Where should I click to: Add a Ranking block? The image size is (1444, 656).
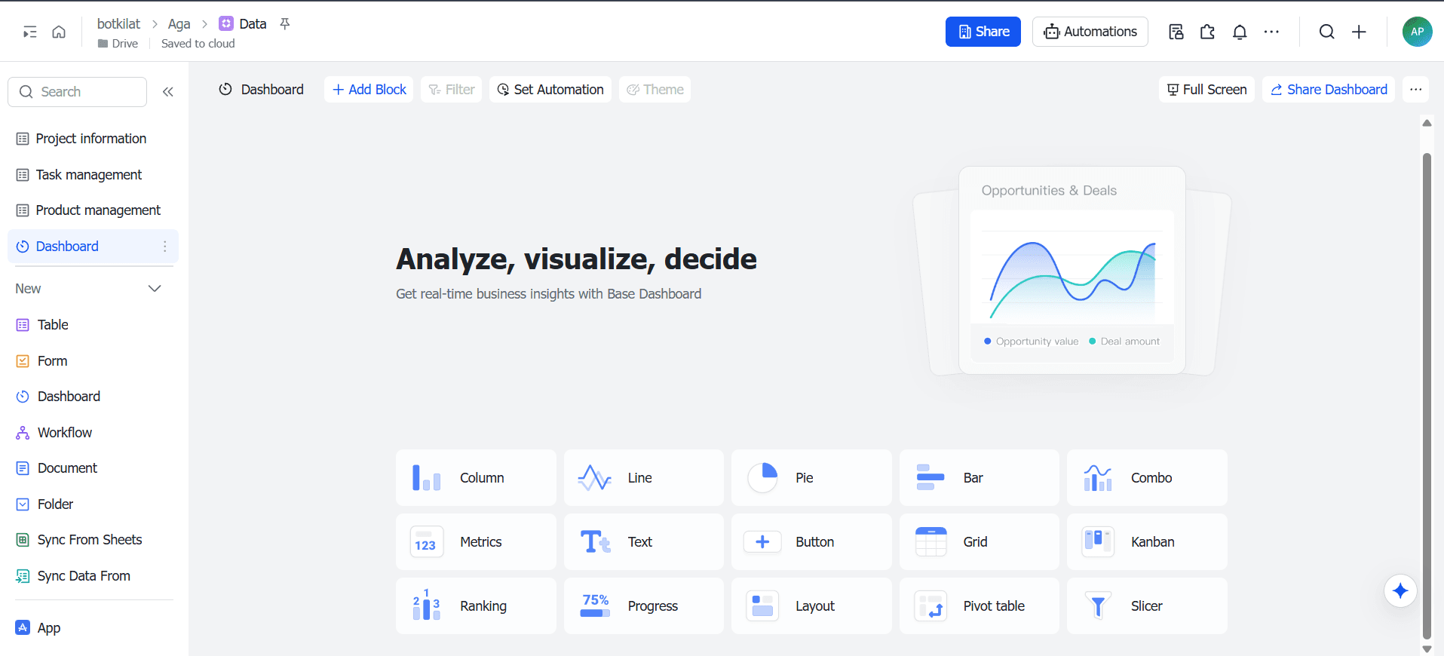476,606
